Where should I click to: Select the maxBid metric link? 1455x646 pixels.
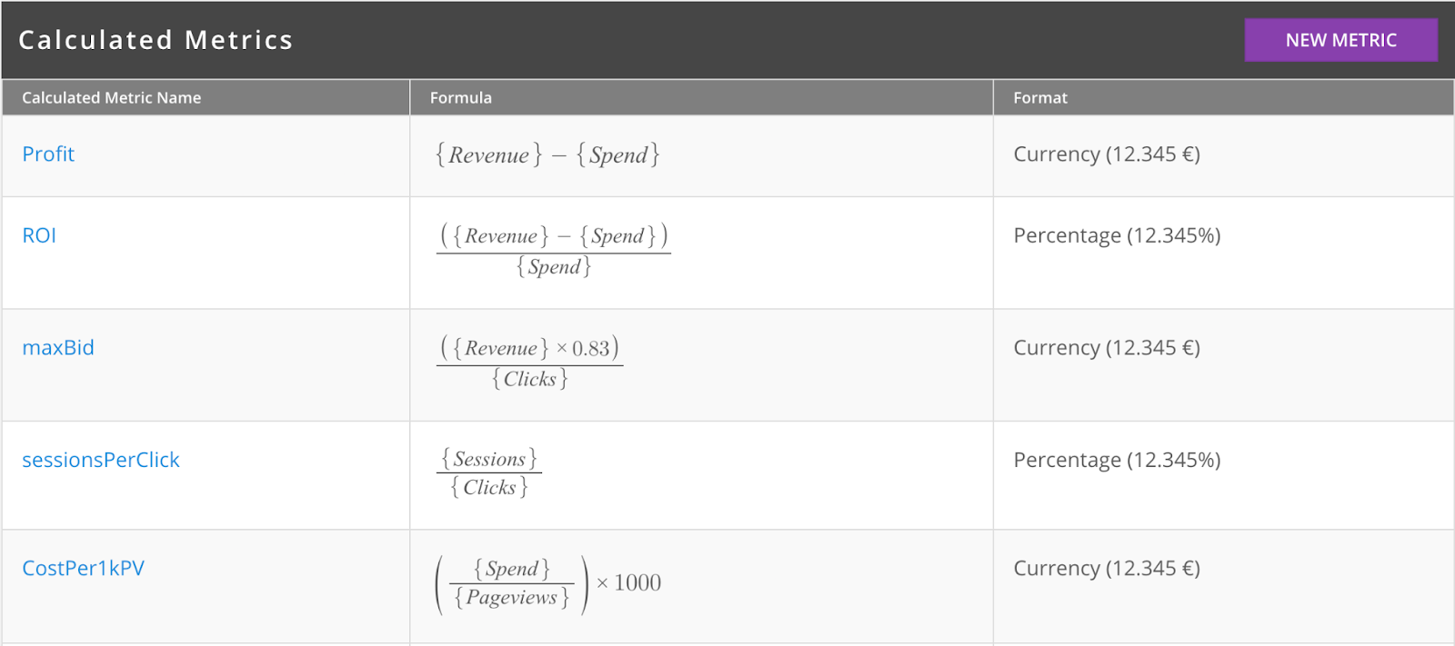point(58,347)
